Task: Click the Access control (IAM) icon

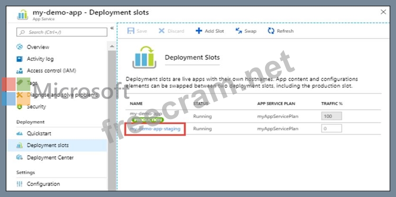Action: 19,71
